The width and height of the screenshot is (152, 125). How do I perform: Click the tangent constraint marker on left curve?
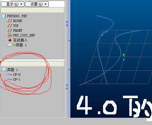pos(105,33)
